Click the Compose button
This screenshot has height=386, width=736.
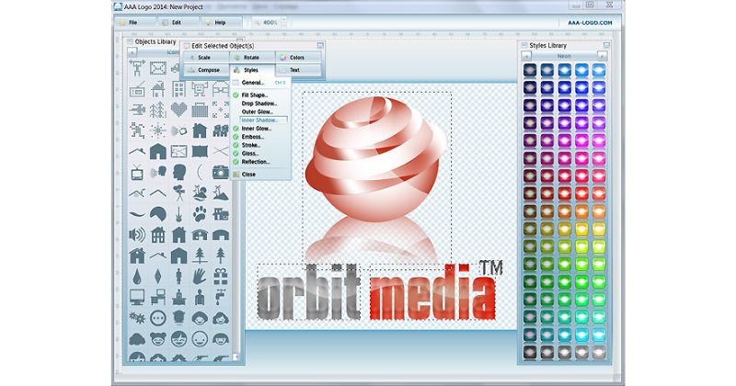[205, 70]
